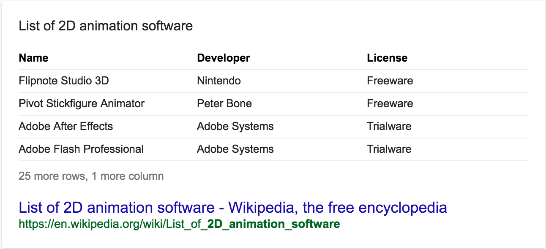Select the 'Name' column header
The width and height of the screenshot is (546, 249).
tap(34, 58)
